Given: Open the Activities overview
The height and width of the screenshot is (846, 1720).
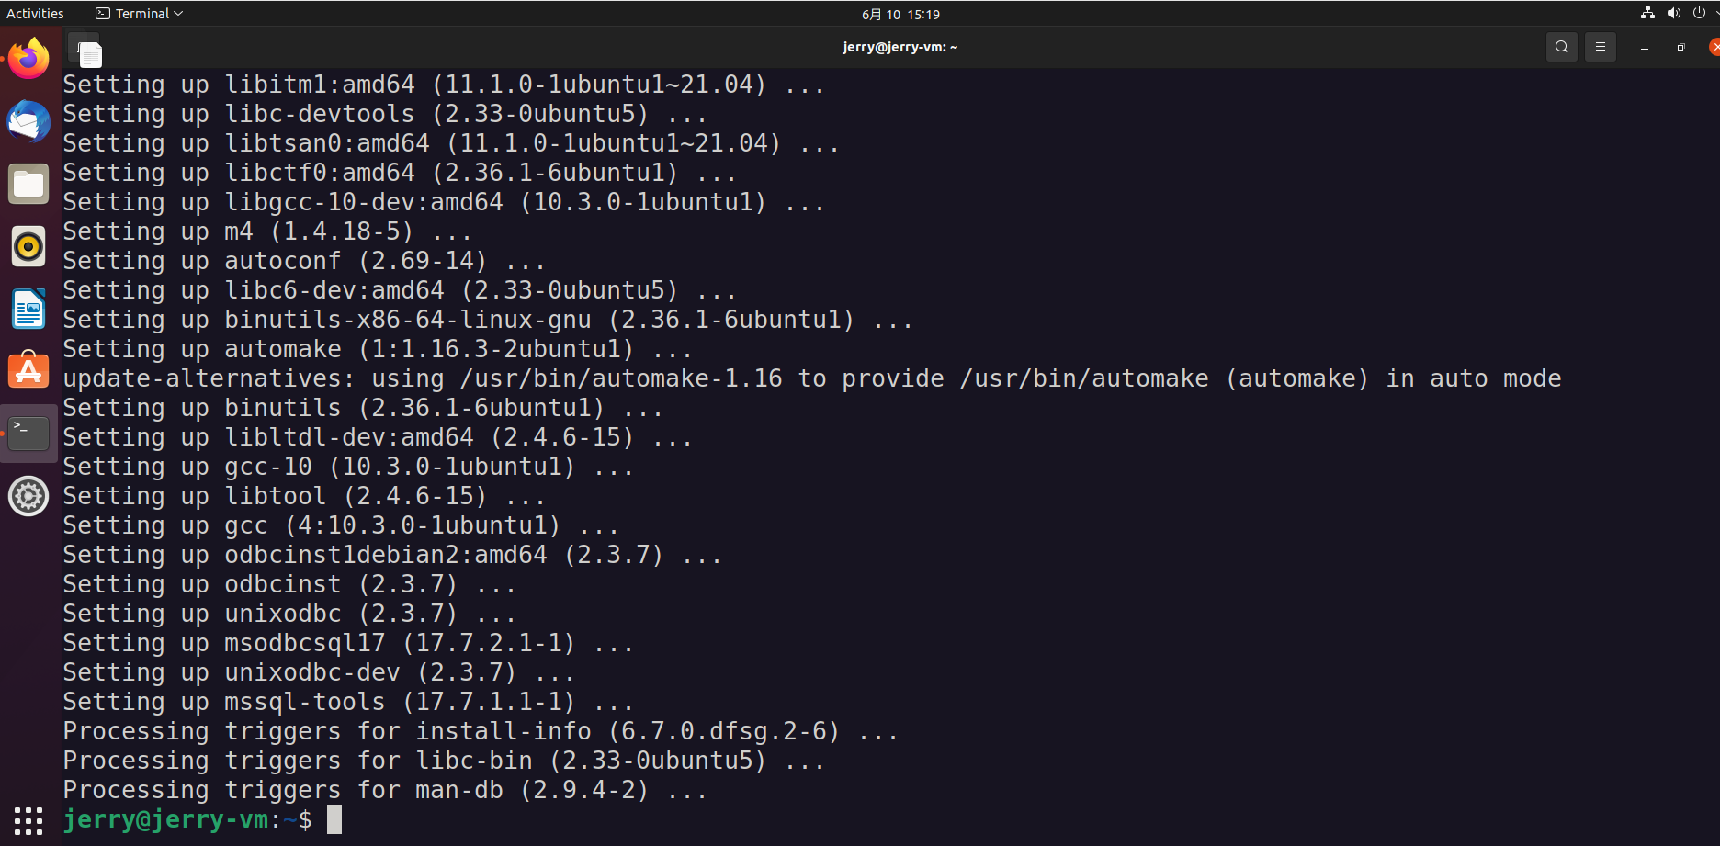Looking at the screenshot, I should click(x=35, y=13).
